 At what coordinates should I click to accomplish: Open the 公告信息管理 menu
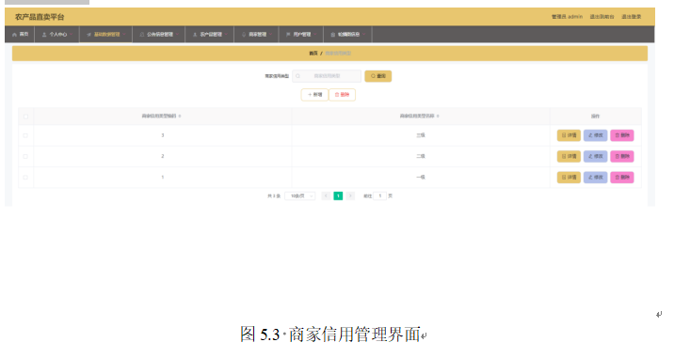pos(159,35)
